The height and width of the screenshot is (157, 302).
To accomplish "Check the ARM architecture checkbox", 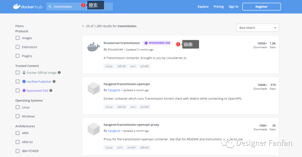I will [18, 133].
